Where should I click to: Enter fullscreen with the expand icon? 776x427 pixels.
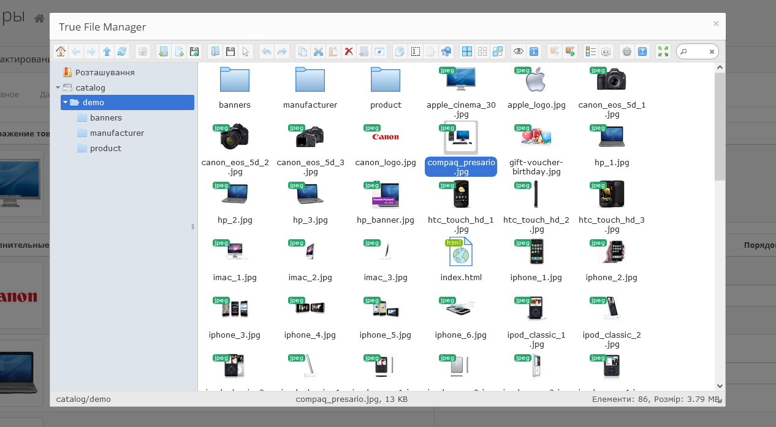coord(663,51)
